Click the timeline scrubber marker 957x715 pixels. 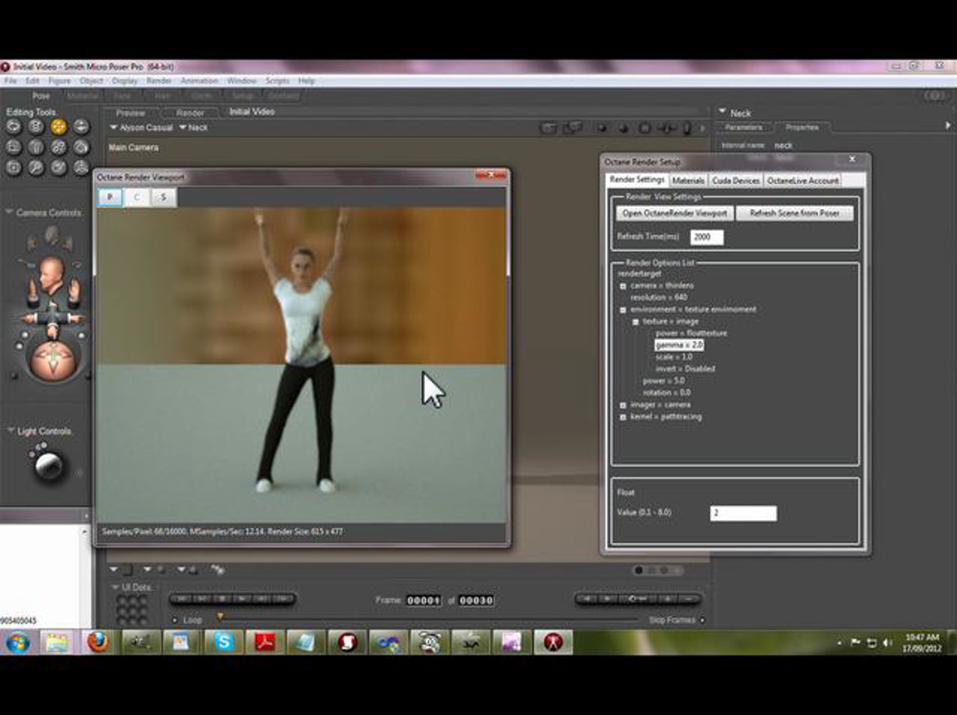(x=220, y=616)
